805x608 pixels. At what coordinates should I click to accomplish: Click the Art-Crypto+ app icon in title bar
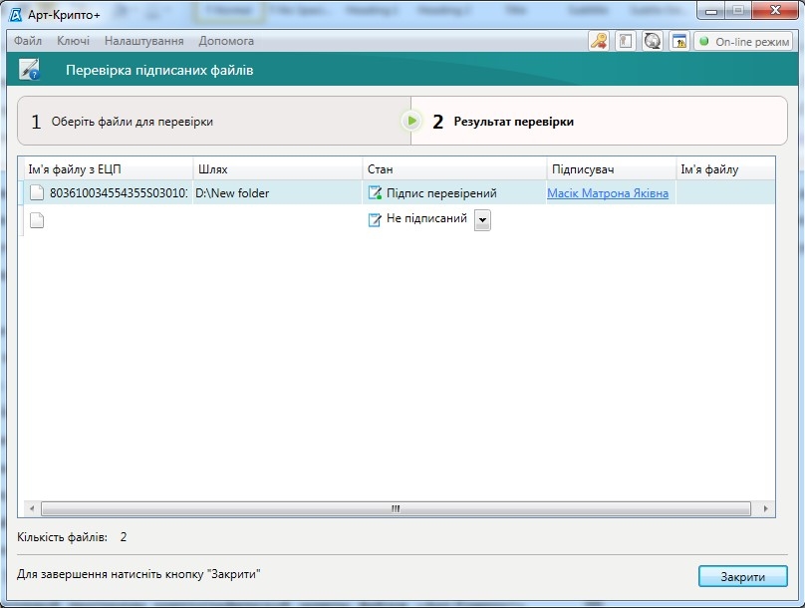click(x=16, y=14)
